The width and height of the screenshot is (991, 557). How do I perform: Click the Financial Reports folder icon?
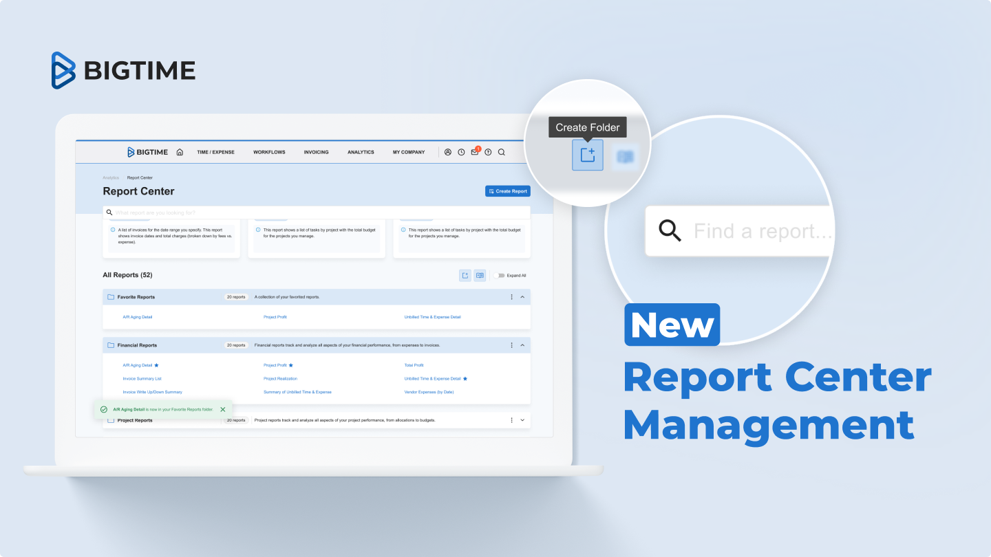click(x=111, y=345)
